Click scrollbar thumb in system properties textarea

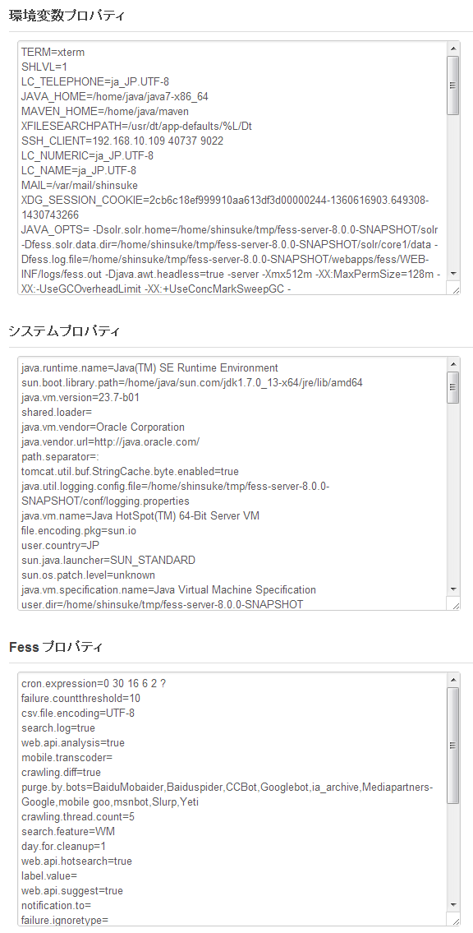coord(452,387)
